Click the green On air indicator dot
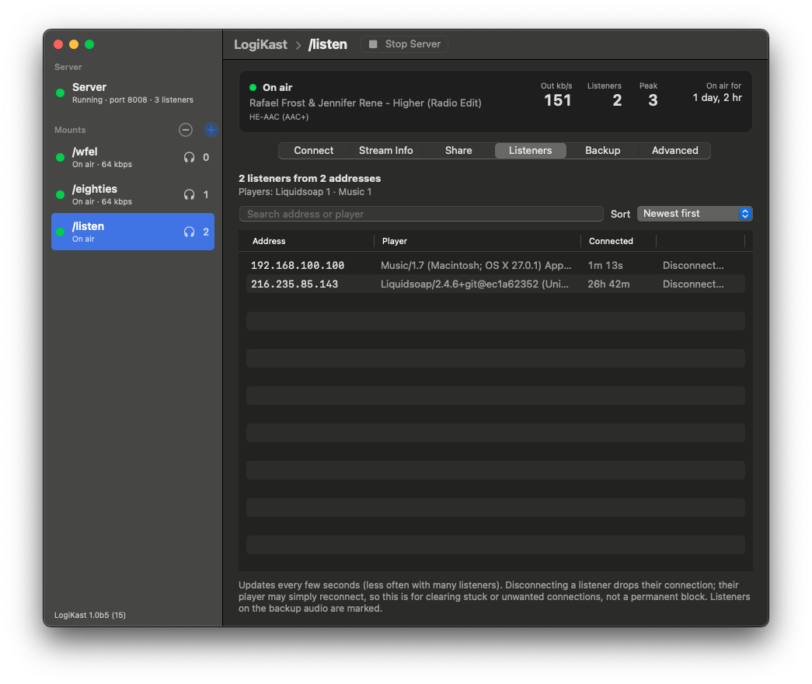The image size is (812, 684). pyautogui.click(x=253, y=87)
